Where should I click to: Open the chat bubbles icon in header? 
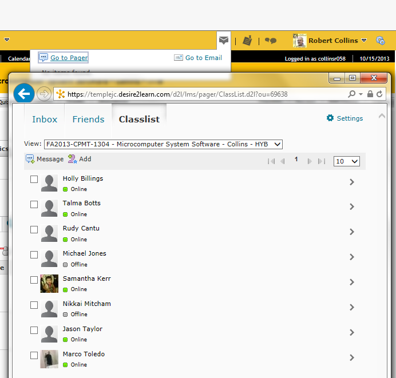pos(271,41)
